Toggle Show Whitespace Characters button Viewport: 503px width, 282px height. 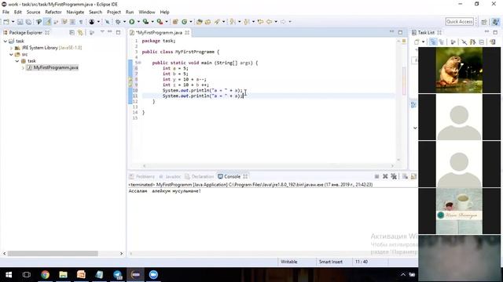81,22
